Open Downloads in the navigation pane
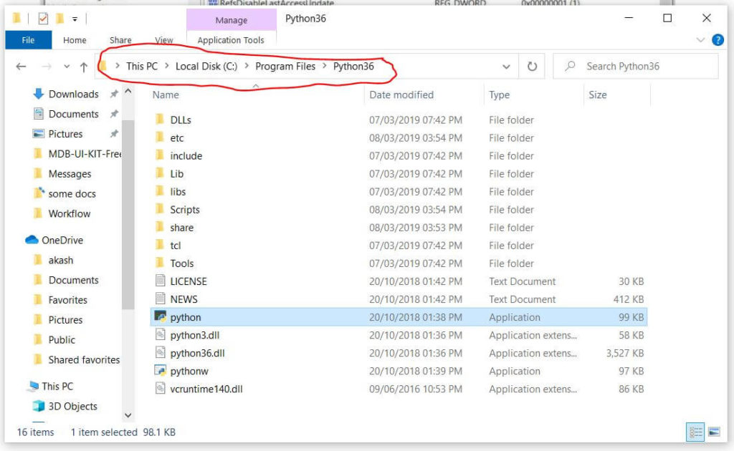This screenshot has height=451, width=734. tap(74, 94)
